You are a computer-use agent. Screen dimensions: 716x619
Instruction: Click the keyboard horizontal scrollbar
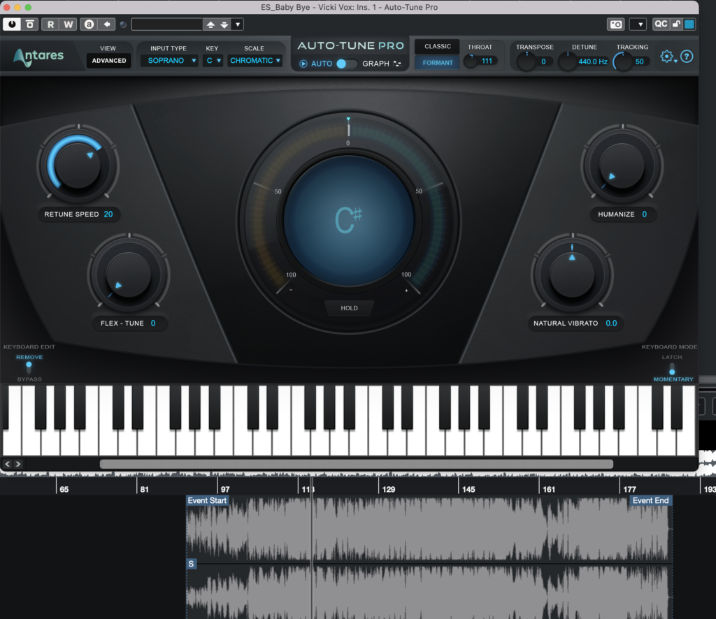point(356,464)
